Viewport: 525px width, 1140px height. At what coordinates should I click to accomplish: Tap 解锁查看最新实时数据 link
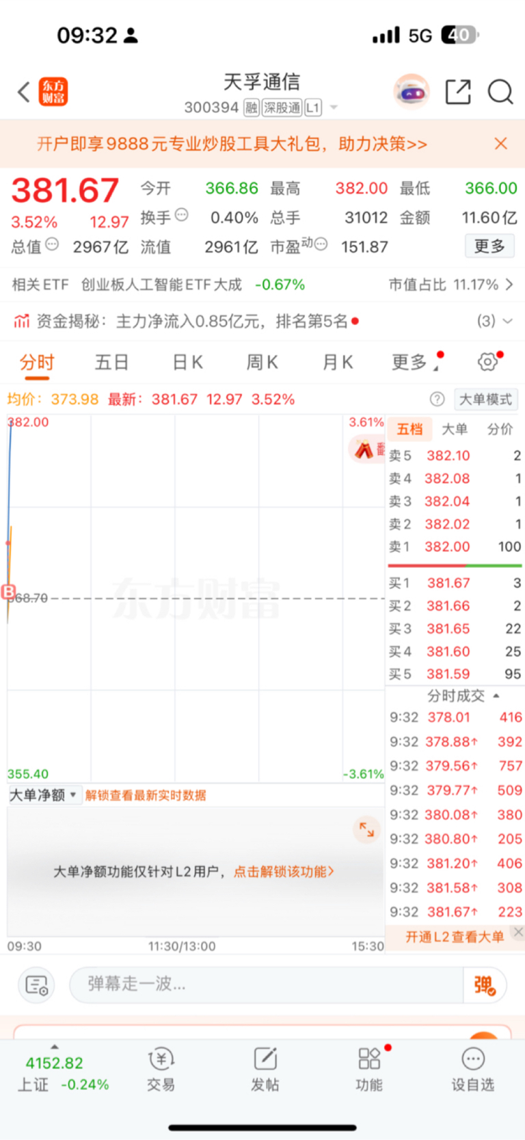[x=146, y=795]
